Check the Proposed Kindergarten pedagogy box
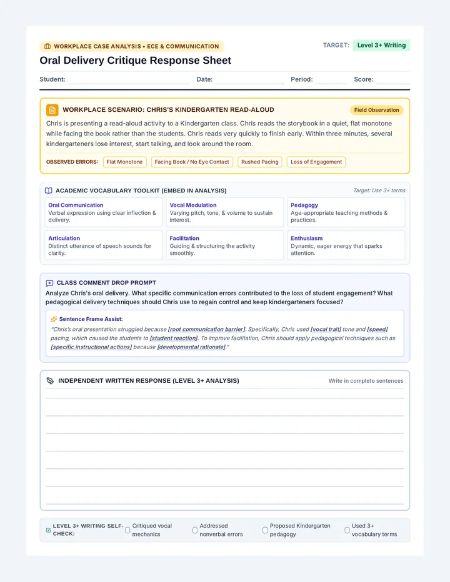This screenshot has width=450, height=582. pyautogui.click(x=265, y=530)
